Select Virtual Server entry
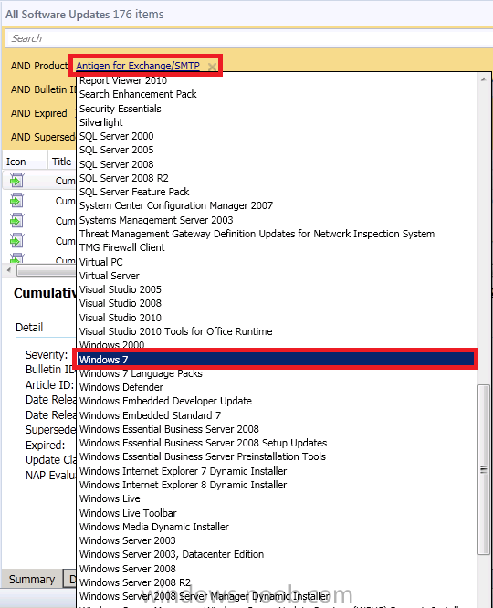This screenshot has height=608, width=493. [109, 276]
